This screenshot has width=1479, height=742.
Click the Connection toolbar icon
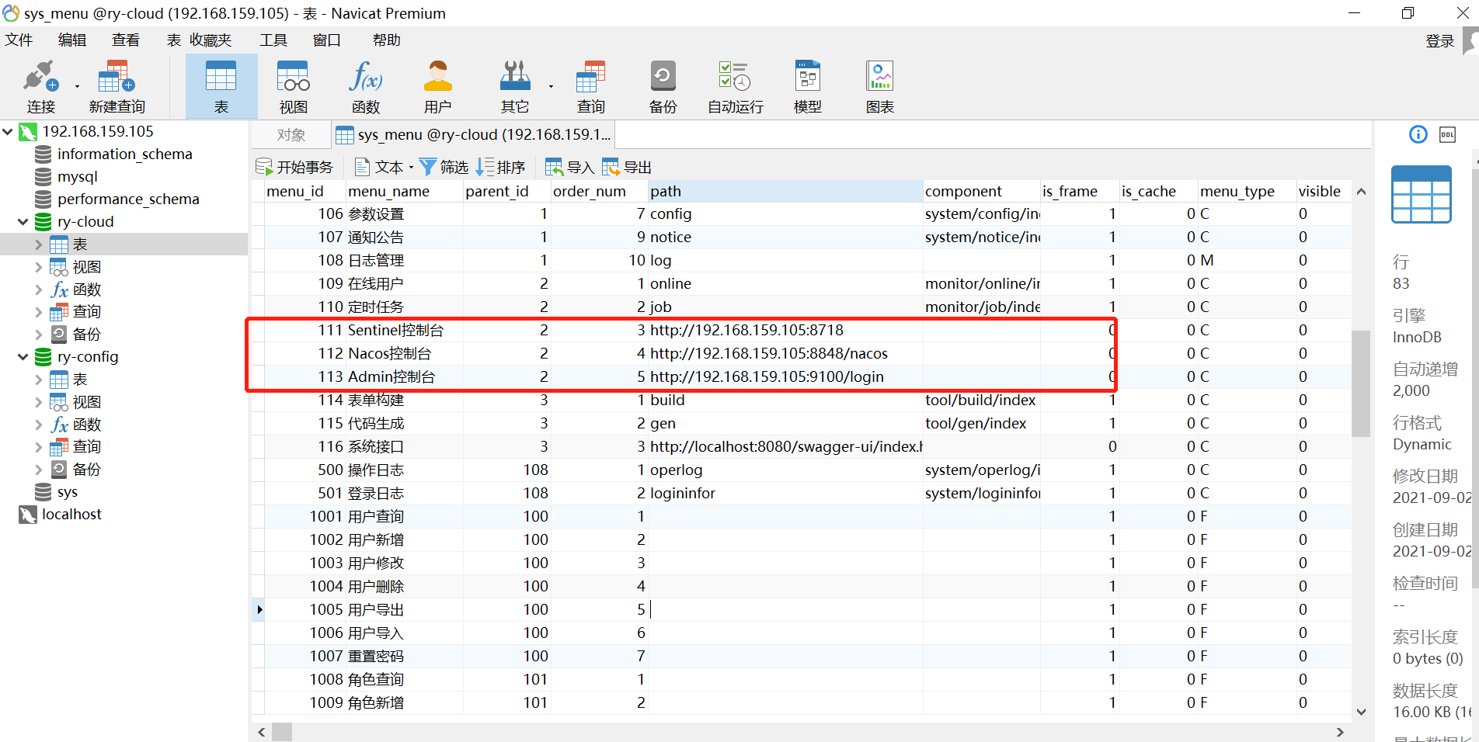[x=40, y=87]
